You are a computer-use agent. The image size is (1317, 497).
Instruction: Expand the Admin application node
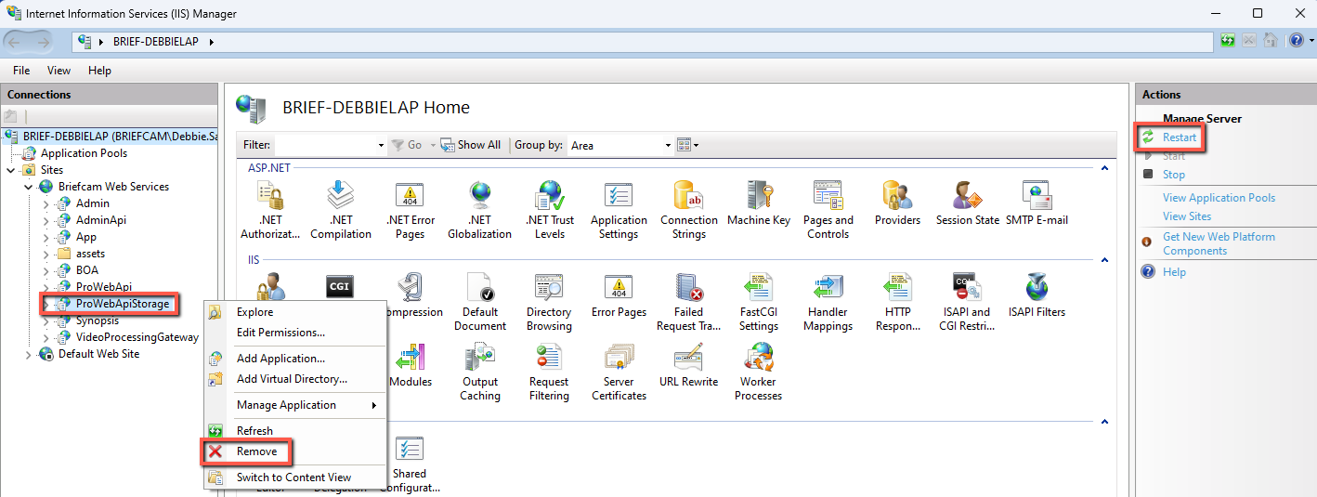46,203
